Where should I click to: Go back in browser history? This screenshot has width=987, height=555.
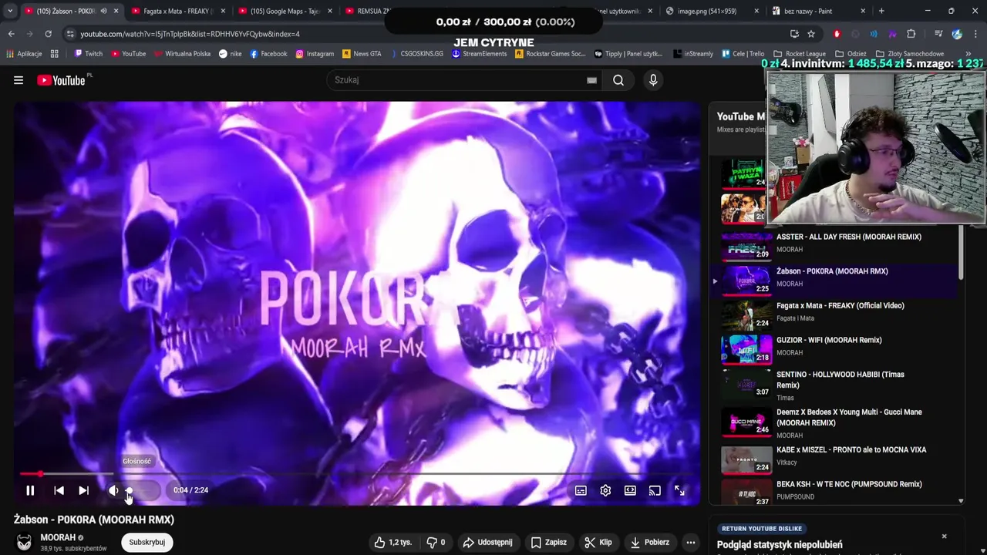click(x=11, y=34)
